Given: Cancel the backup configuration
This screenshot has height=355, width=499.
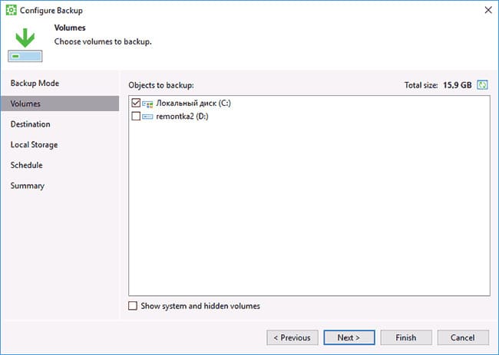Looking at the screenshot, I should [x=463, y=337].
